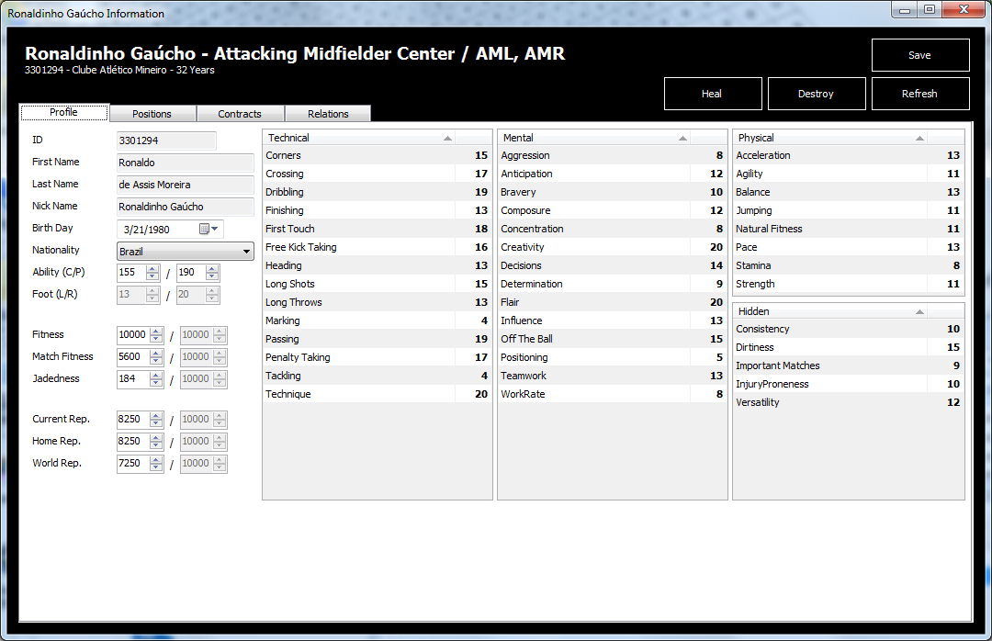Screen dimensions: 992x641
Task: Decrease Potential Ability with down spinner
Action: pos(212,277)
